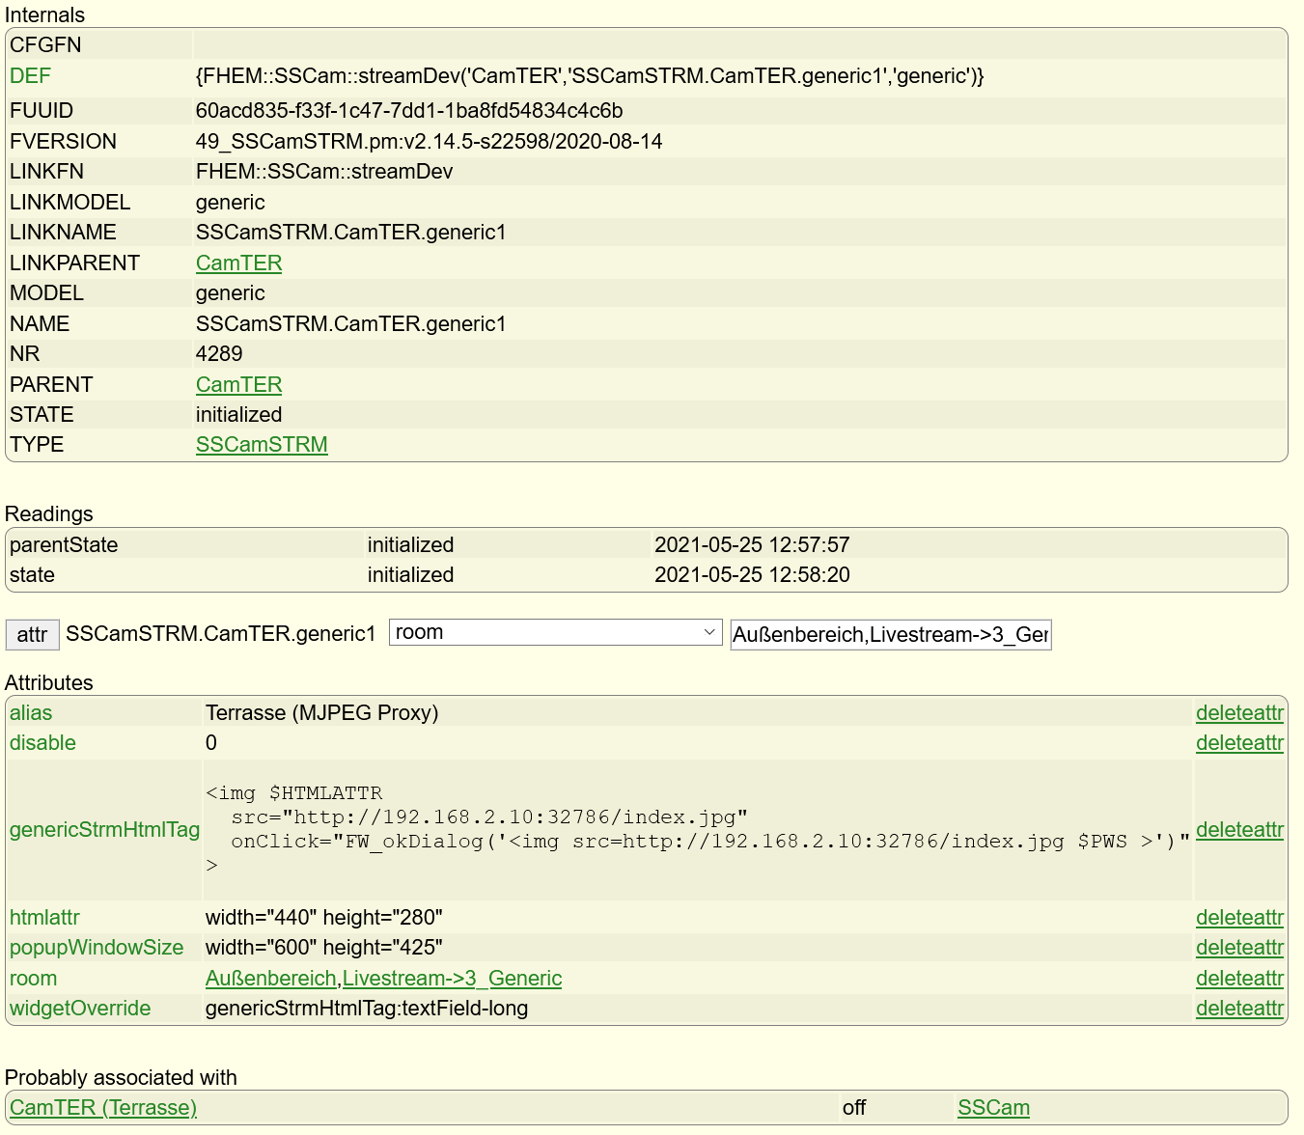Delete the alias attribute
Image resolution: width=1304 pixels, height=1135 pixels.
pos(1239,713)
